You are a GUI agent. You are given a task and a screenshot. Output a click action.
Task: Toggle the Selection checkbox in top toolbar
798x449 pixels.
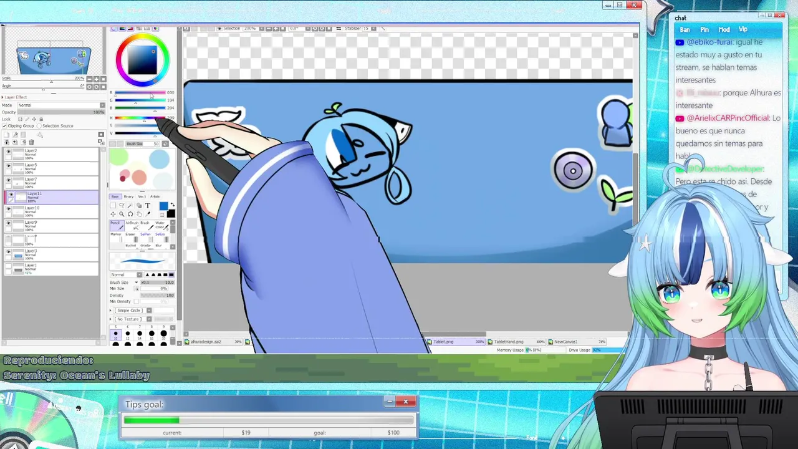(219, 29)
